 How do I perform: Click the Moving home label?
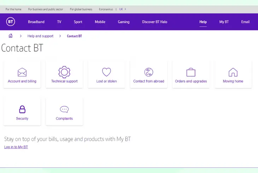(233, 81)
